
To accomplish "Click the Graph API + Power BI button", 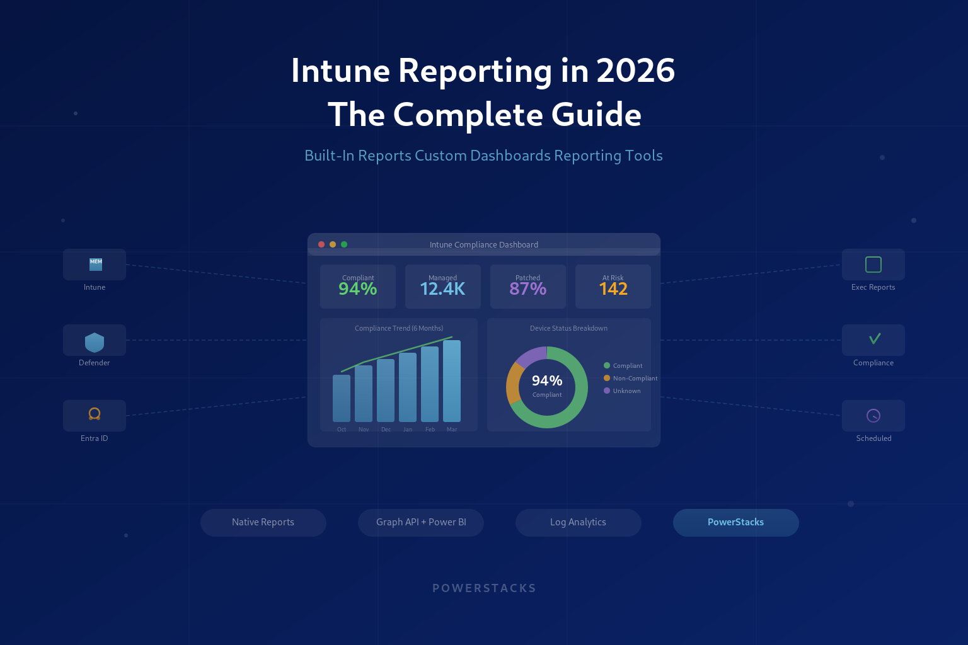I will coord(420,522).
